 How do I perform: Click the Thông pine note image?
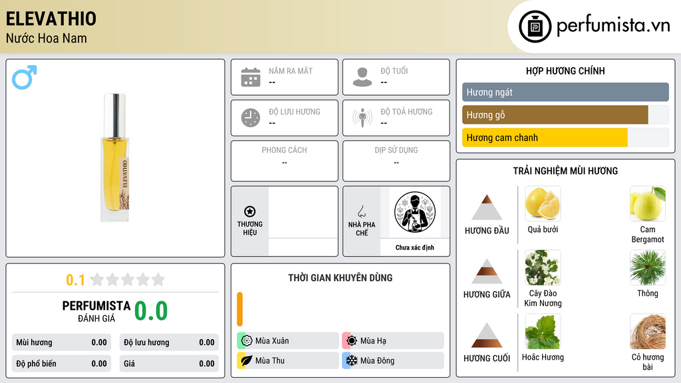[648, 267]
